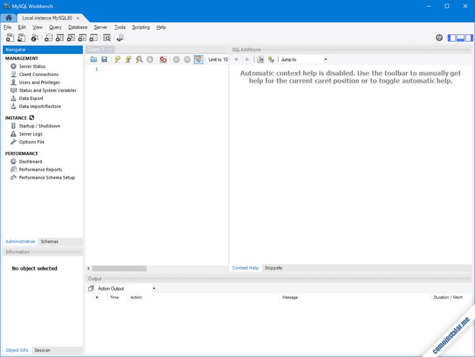Create a new schema in the connected server

click(49, 38)
